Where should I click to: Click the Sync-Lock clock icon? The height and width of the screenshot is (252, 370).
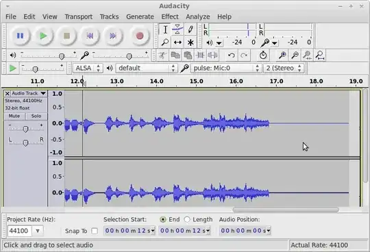tap(263, 55)
